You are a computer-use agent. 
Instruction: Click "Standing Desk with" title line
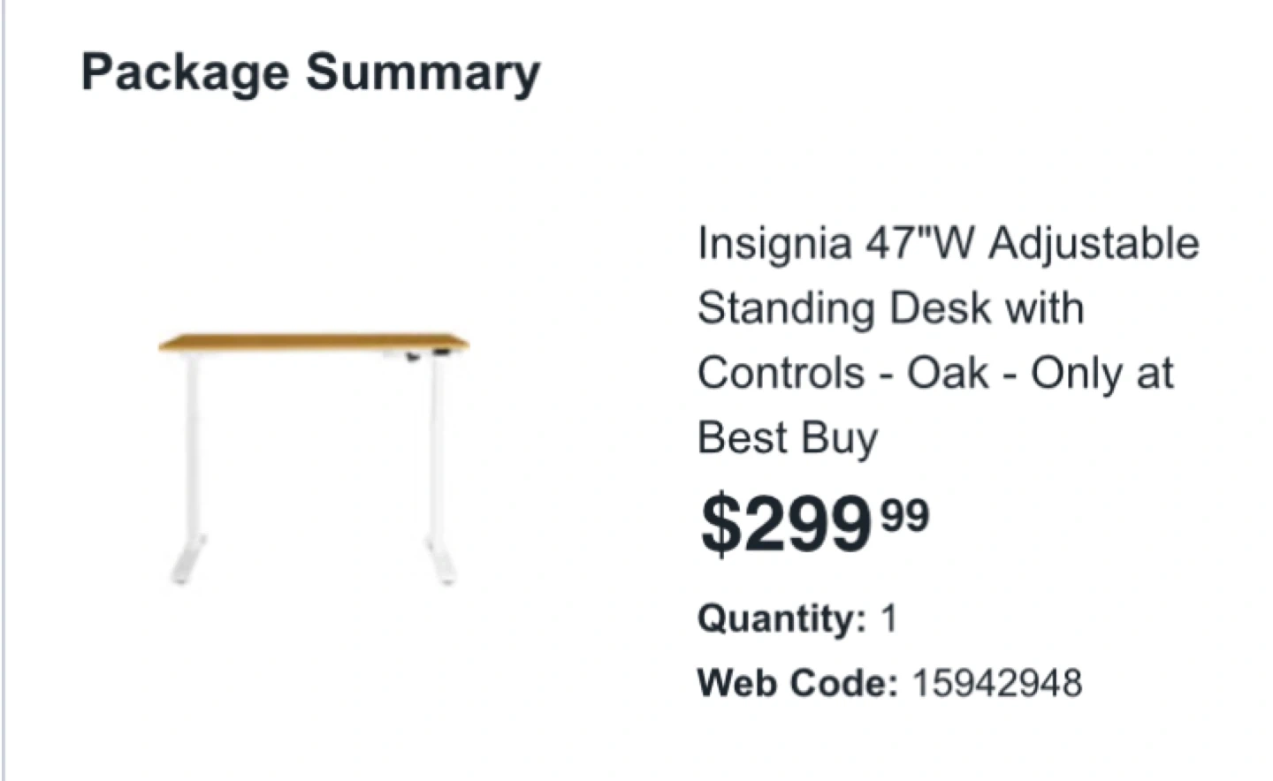[x=890, y=308]
